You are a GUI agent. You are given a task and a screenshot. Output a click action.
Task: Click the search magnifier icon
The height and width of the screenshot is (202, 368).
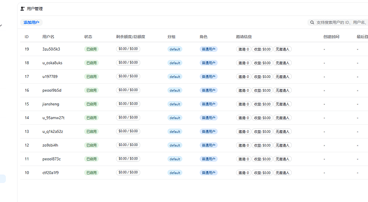[x=312, y=22]
